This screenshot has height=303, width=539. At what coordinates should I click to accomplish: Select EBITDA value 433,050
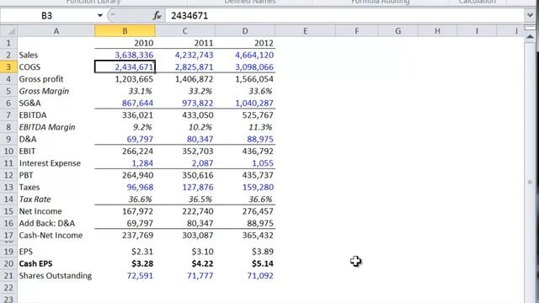coord(185,115)
